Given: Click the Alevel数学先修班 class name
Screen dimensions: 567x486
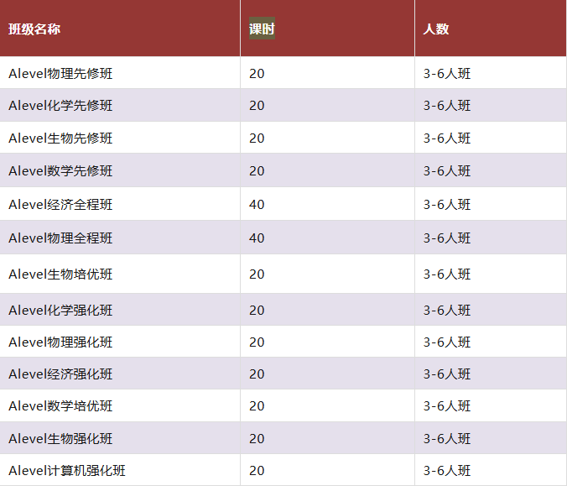Looking at the screenshot, I should click(x=60, y=171).
